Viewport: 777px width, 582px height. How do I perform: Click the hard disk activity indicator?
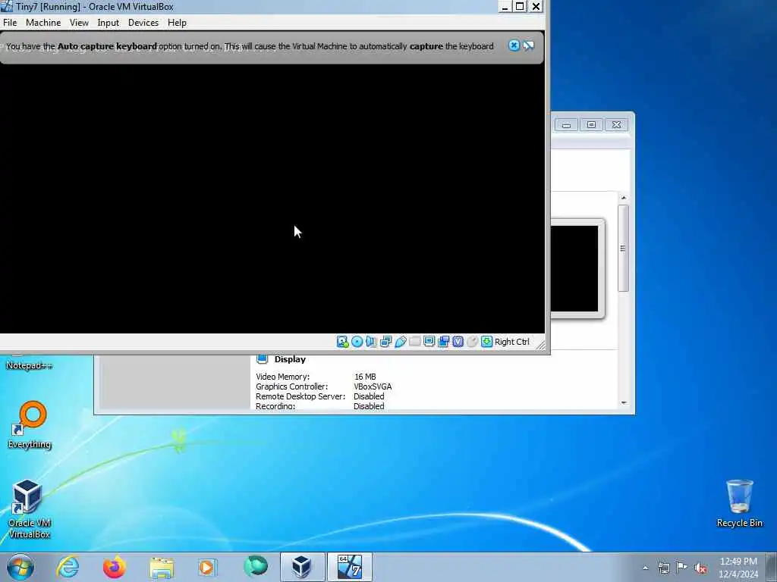pos(342,342)
